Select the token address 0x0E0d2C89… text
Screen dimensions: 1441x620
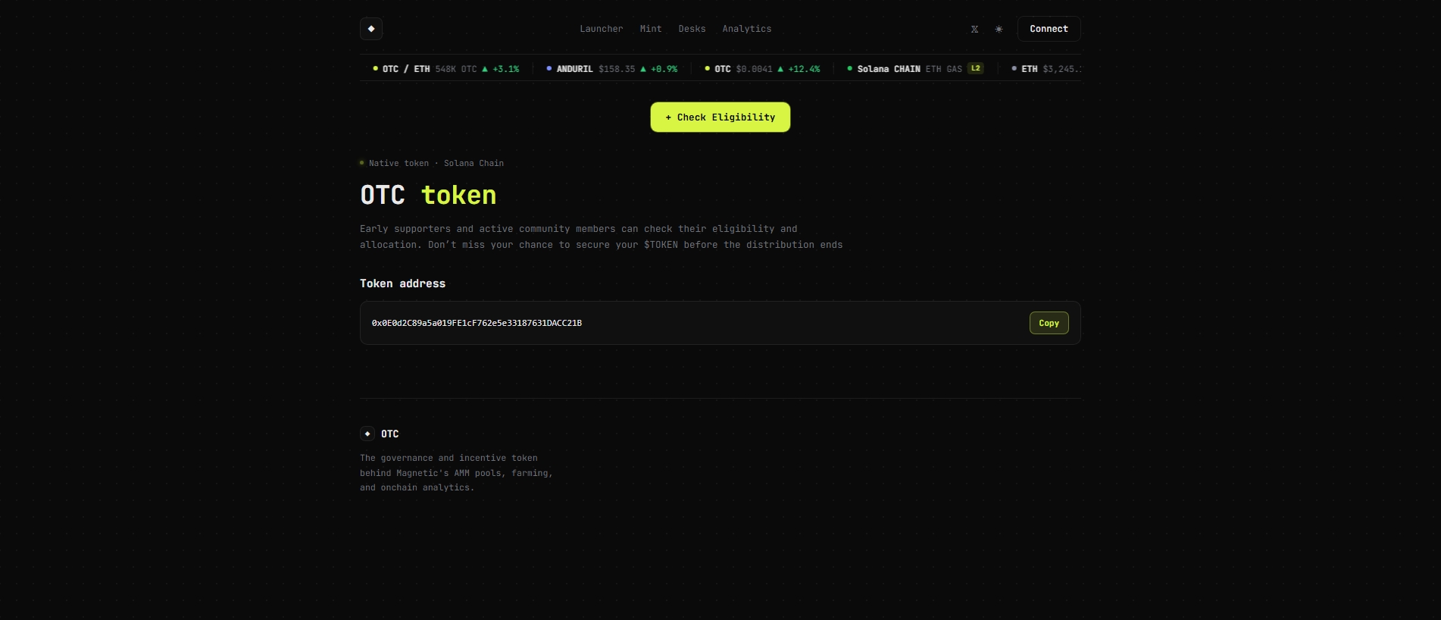pos(477,323)
